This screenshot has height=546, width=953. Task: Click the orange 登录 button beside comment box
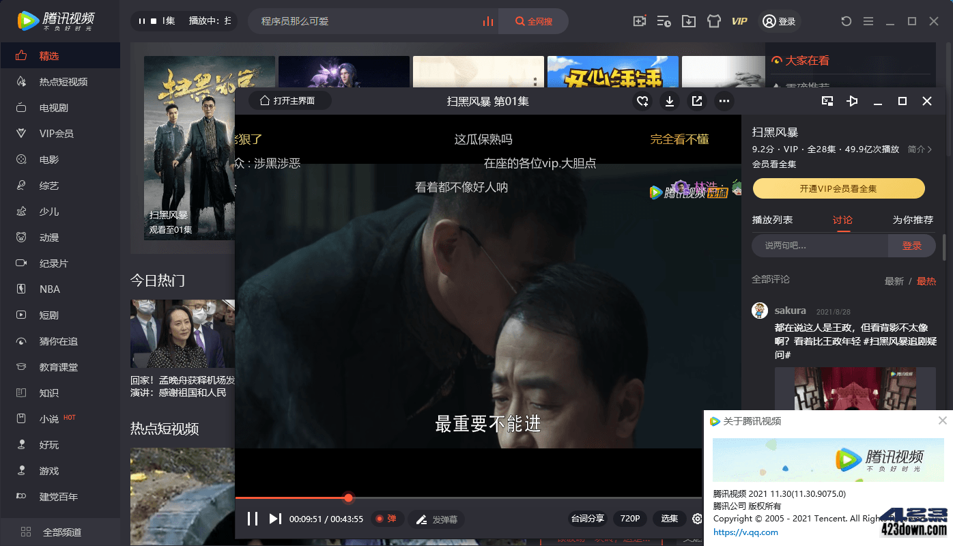pyautogui.click(x=912, y=246)
